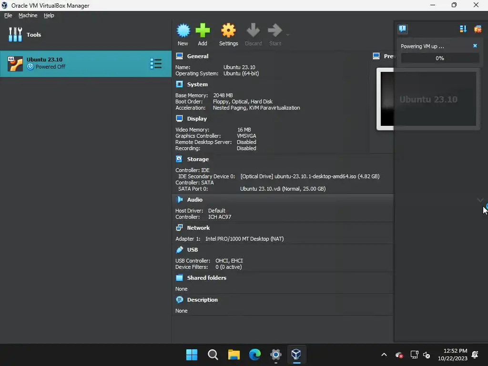
Task: Open the System section heading link
Action: click(197, 84)
